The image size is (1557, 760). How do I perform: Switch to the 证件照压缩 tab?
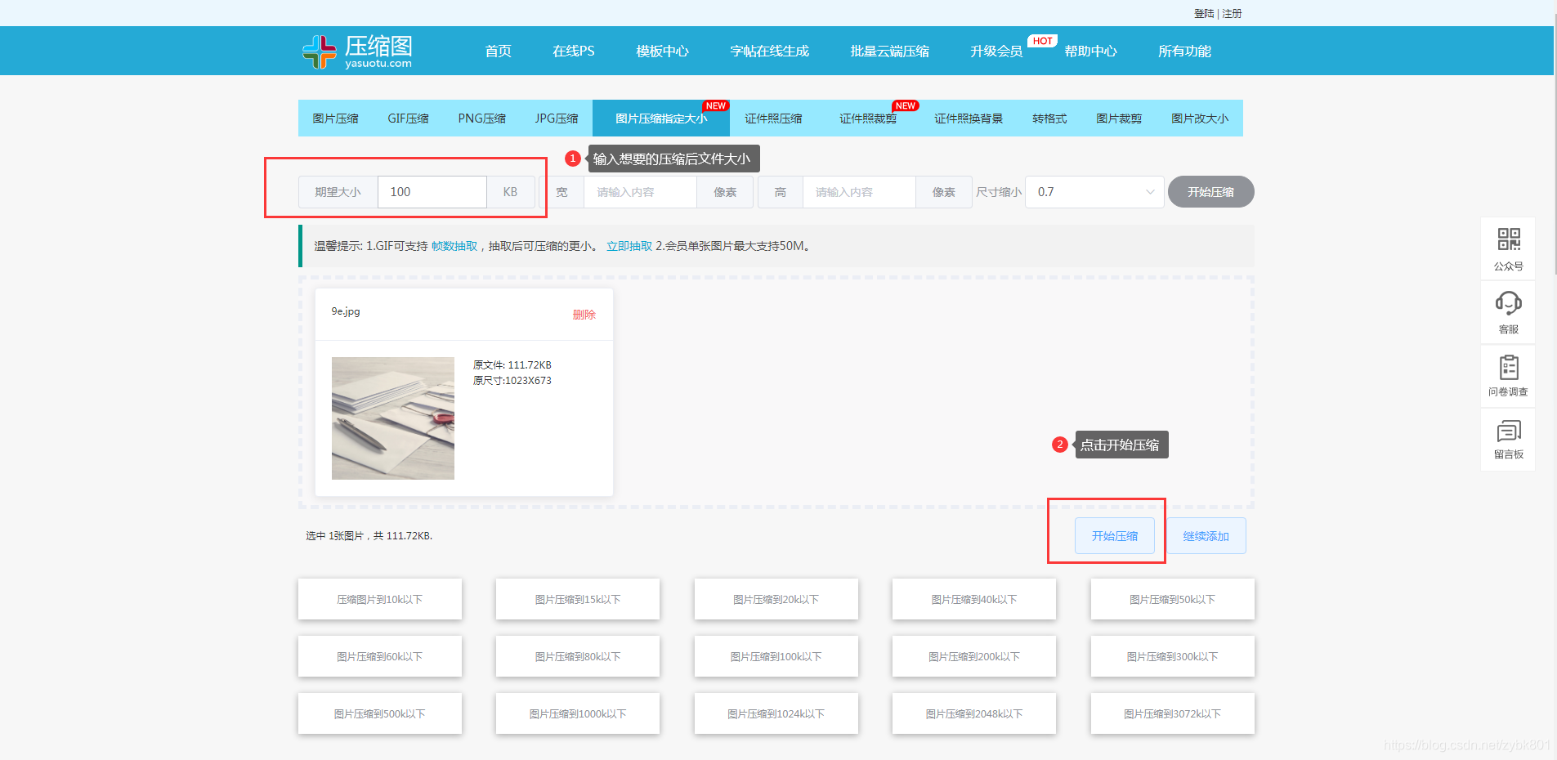tap(773, 118)
